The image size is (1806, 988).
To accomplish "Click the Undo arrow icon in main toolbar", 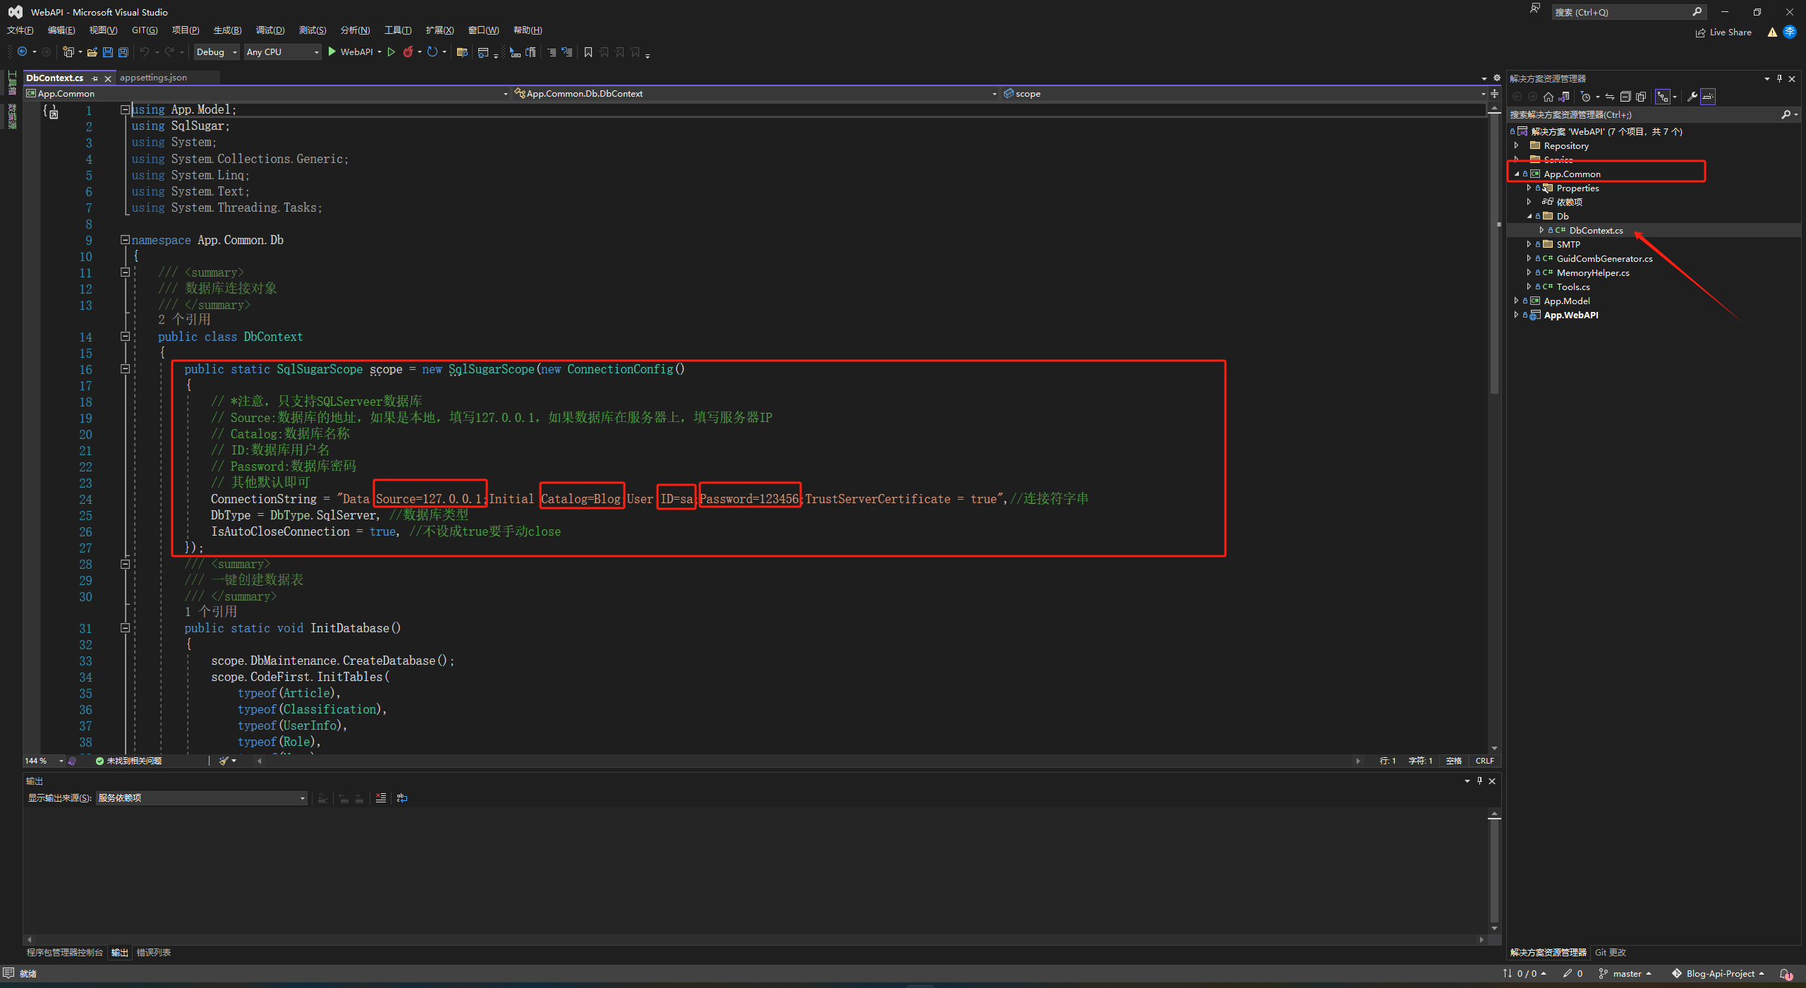I will (x=145, y=52).
